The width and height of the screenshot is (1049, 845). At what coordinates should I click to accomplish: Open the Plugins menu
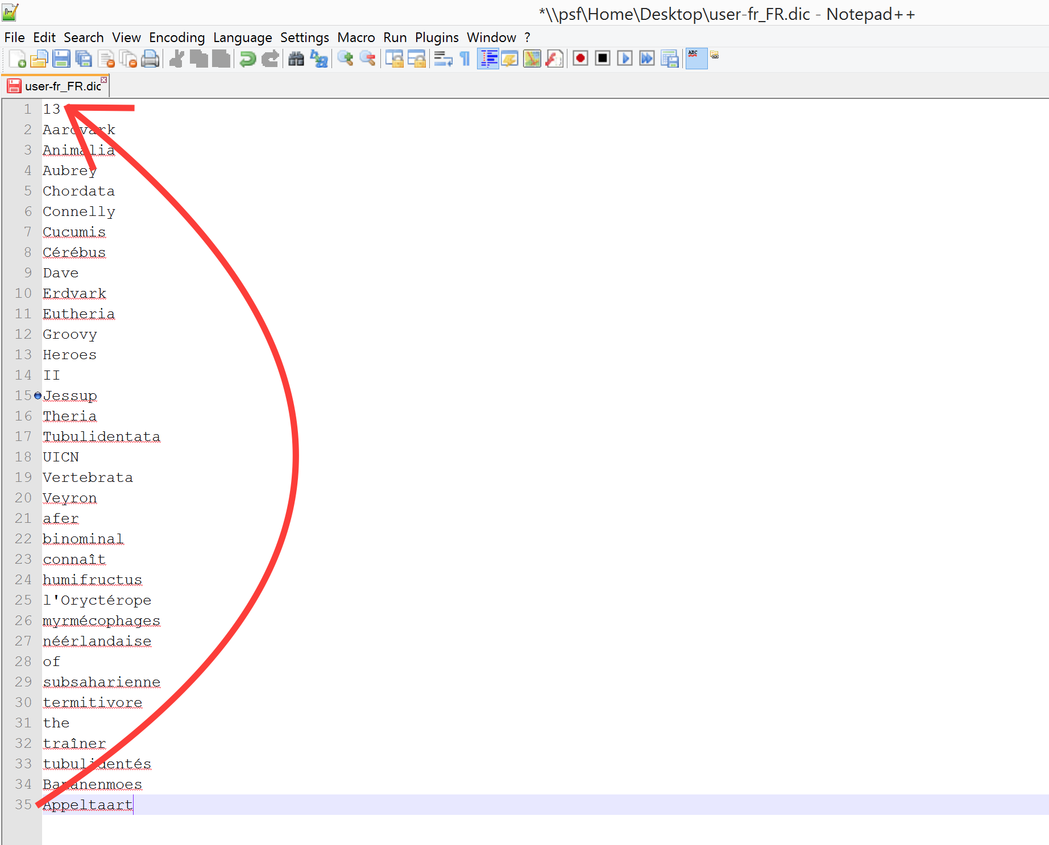pos(436,38)
